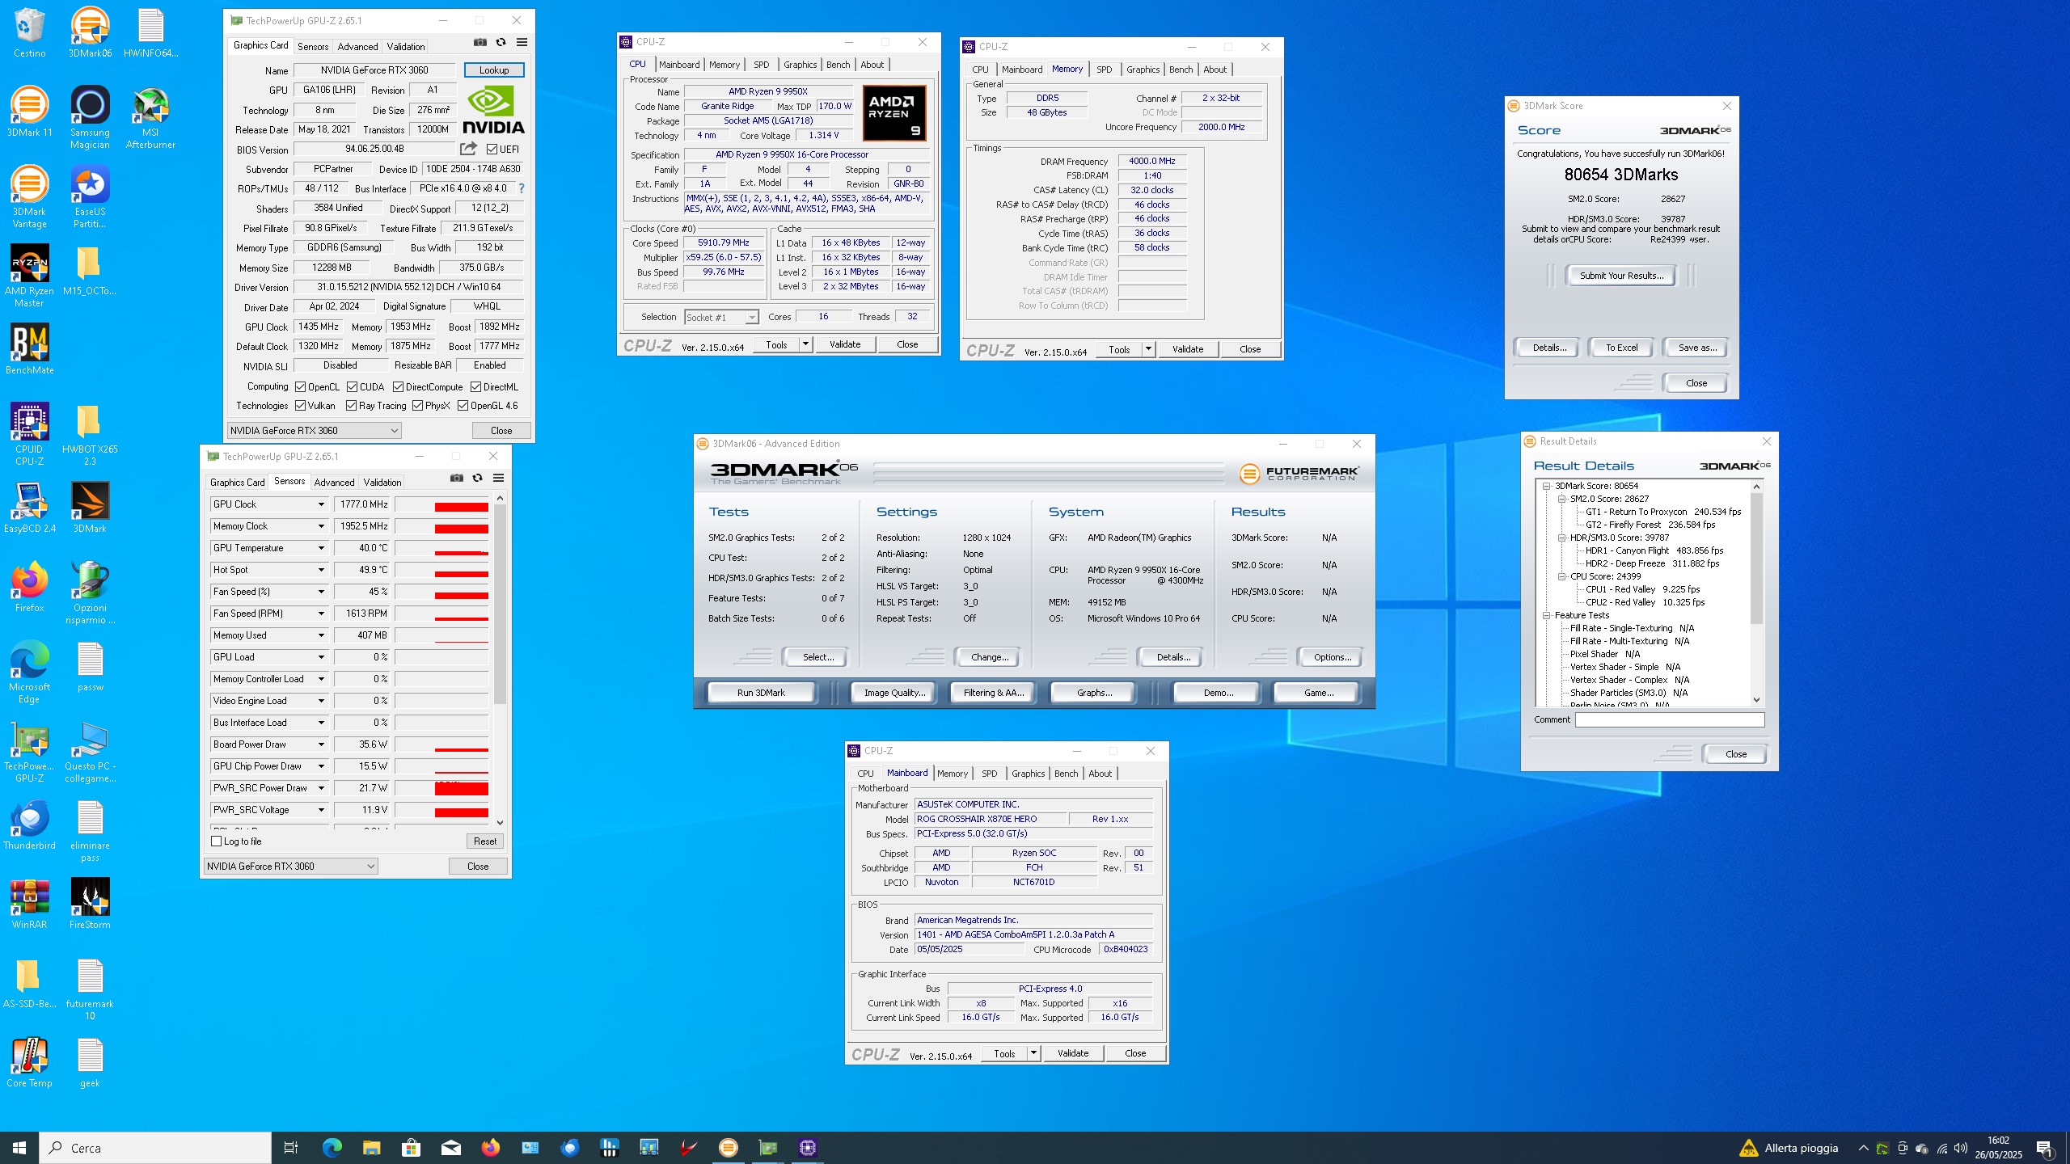The height and width of the screenshot is (1164, 2070).
Task: Click 3DMark06 orange icon in taskbar
Action: pos(728,1148)
